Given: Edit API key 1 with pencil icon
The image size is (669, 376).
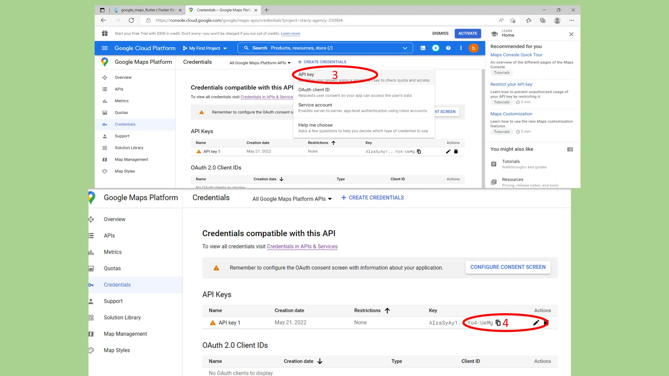Looking at the screenshot, I should [448, 151].
